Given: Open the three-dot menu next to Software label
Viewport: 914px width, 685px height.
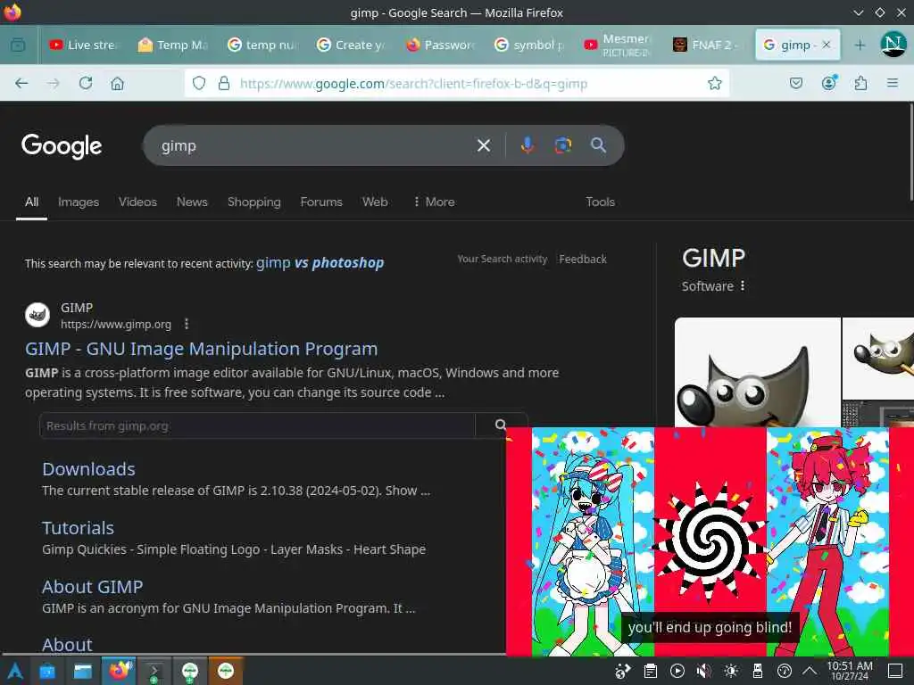Looking at the screenshot, I should [743, 286].
